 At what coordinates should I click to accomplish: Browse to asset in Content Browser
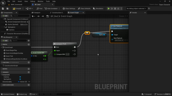8,9
